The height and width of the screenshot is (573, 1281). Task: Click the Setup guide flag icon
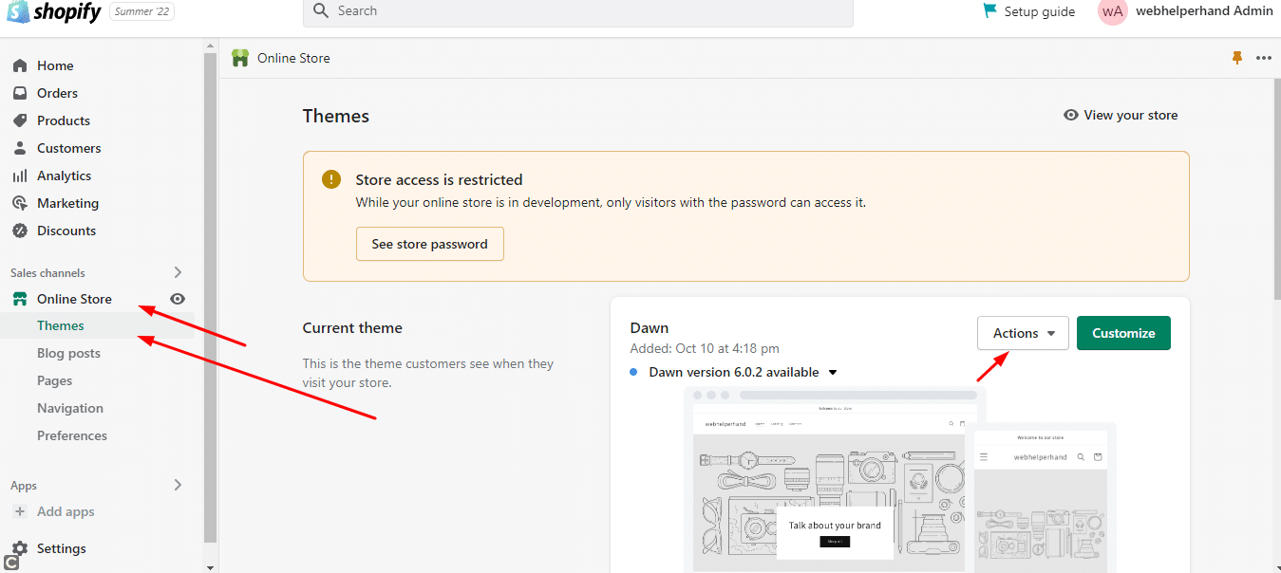click(x=989, y=10)
